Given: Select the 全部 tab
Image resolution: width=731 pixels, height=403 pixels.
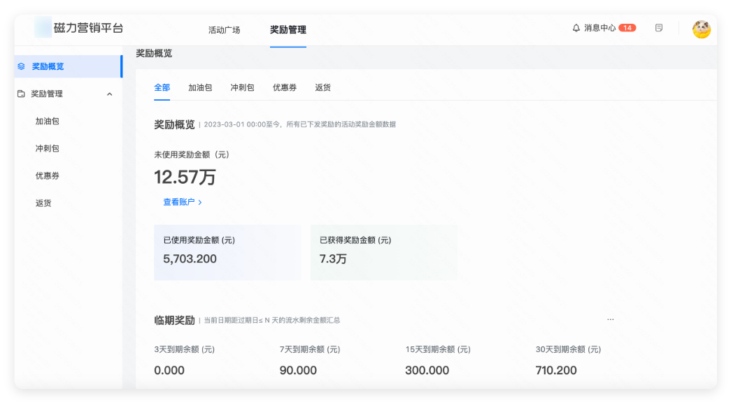Looking at the screenshot, I should pos(162,87).
